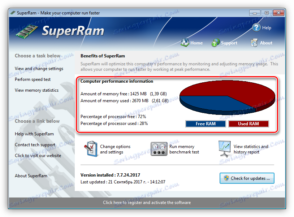The height and width of the screenshot is (217, 294).
Task: Select the Home icon in the top bar
Action: pyautogui.click(x=185, y=42)
